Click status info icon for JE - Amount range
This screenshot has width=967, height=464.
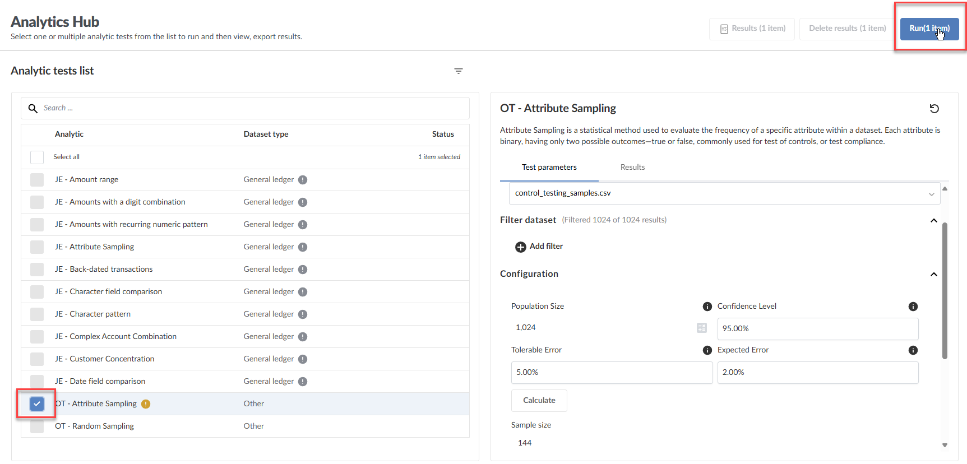click(303, 180)
